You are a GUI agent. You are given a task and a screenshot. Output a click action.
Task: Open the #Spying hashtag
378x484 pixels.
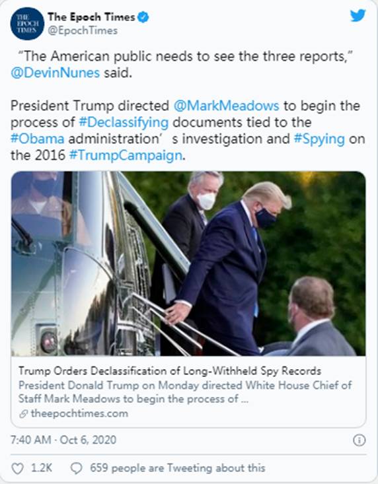pyautogui.click(x=319, y=139)
